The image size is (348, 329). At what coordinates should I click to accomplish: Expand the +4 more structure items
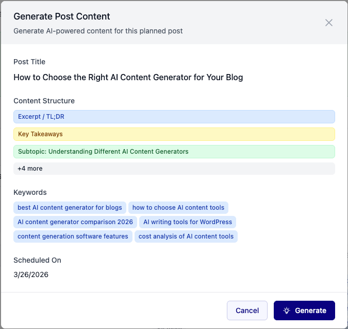174,169
